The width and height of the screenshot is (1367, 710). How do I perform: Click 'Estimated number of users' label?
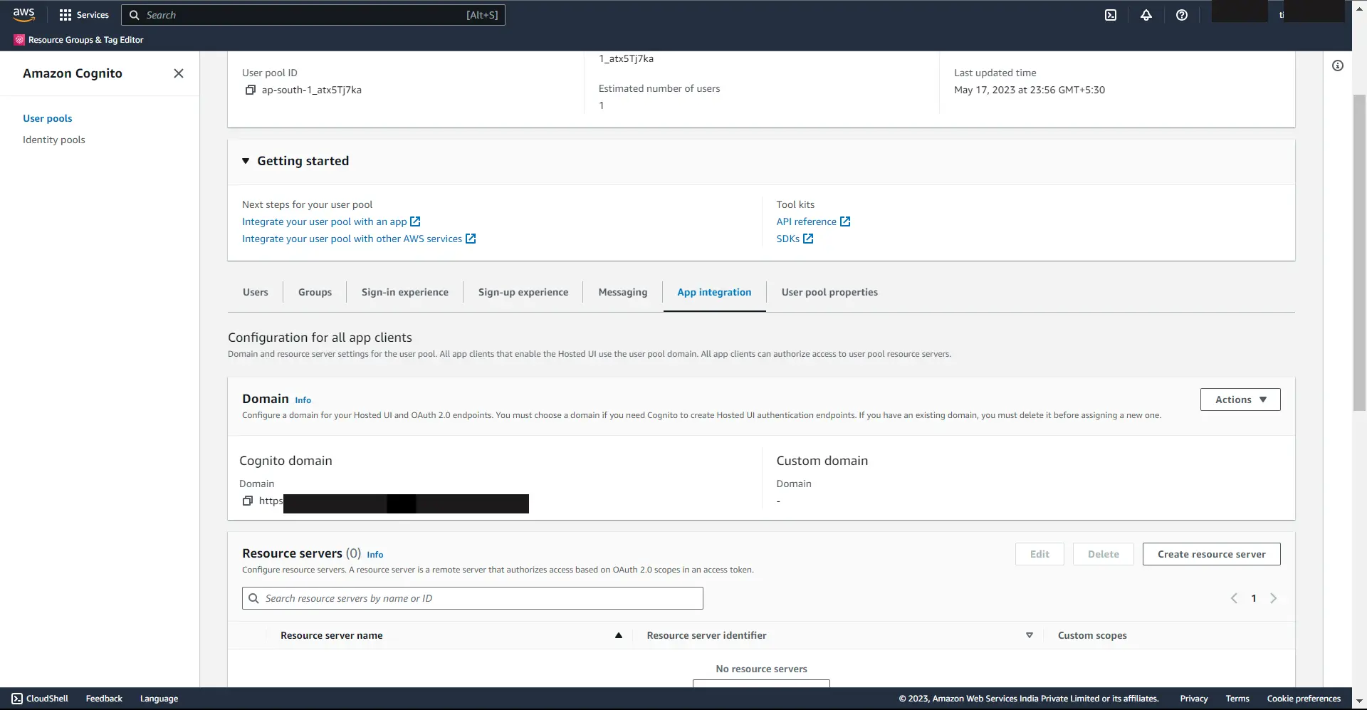click(659, 88)
